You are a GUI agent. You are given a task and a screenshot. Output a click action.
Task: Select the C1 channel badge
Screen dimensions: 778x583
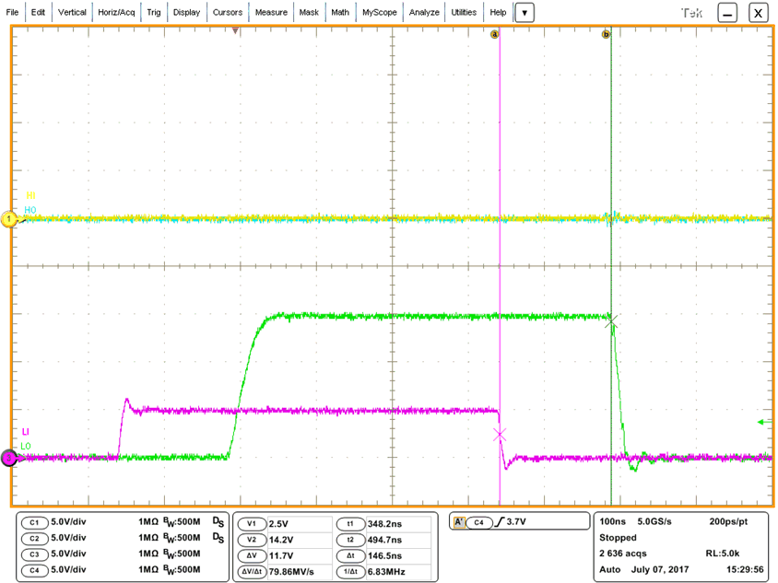[x=34, y=523]
